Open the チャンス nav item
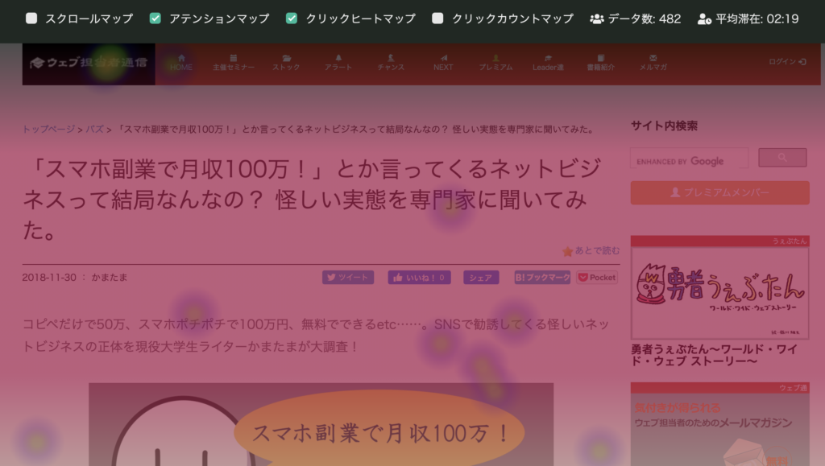825x466 pixels. click(391, 63)
